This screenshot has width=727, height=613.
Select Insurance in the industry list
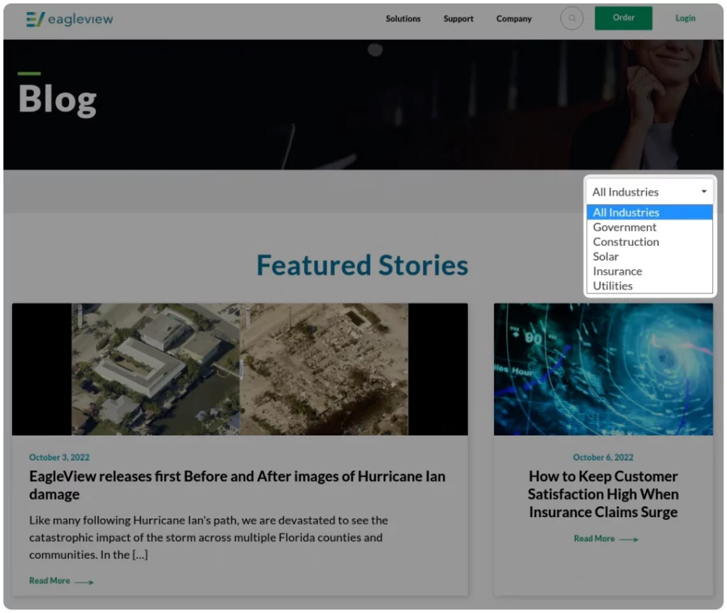649,271
